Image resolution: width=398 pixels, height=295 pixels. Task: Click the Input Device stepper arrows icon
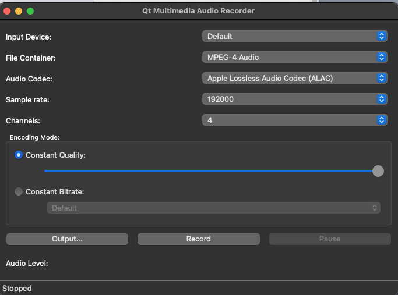point(382,36)
